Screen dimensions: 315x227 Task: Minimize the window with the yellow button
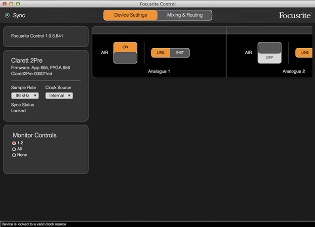pos(11,4)
